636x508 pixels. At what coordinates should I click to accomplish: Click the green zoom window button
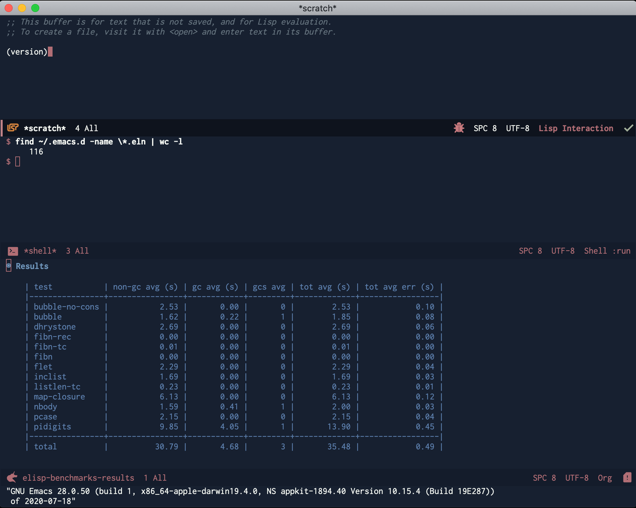pos(35,8)
